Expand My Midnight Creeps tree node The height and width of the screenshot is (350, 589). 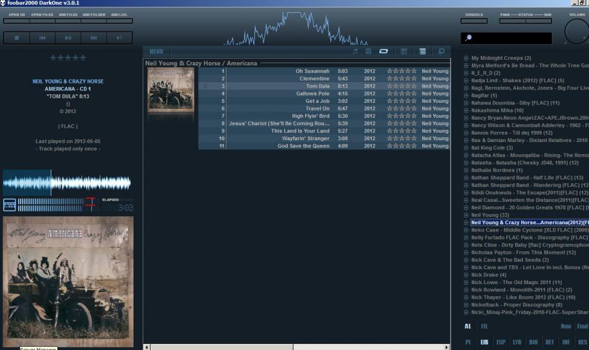pyautogui.click(x=466, y=58)
